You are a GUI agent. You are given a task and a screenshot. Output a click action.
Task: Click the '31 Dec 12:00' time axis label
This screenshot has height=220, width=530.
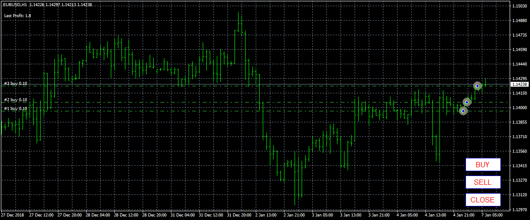coord(211,216)
